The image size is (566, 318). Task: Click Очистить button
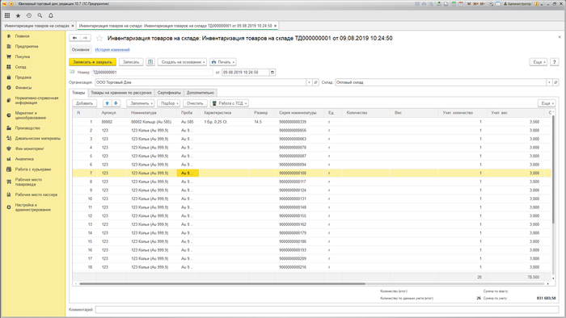(195, 103)
